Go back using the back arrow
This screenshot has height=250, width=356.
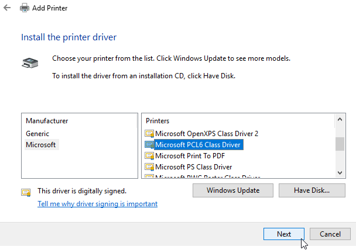click(7, 8)
